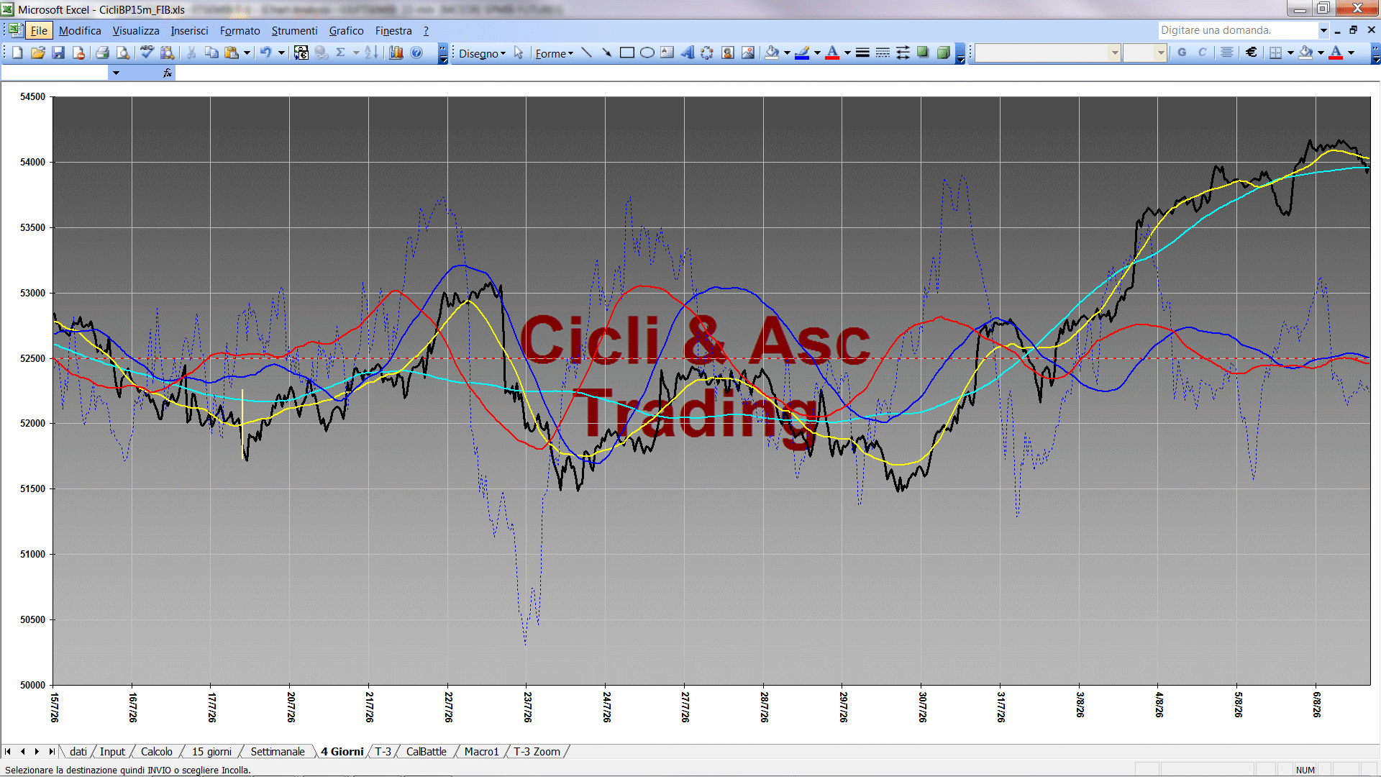Jump to the last sheet tab
This screenshot has width=1381, height=777.
(x=51, y=751)
